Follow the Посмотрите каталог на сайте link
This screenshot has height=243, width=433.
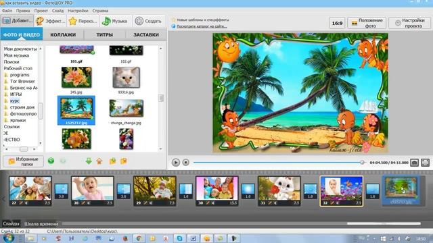202,26
